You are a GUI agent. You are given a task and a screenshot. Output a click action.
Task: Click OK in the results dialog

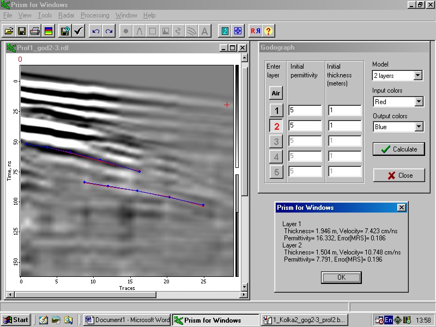[x=341, y=277]
